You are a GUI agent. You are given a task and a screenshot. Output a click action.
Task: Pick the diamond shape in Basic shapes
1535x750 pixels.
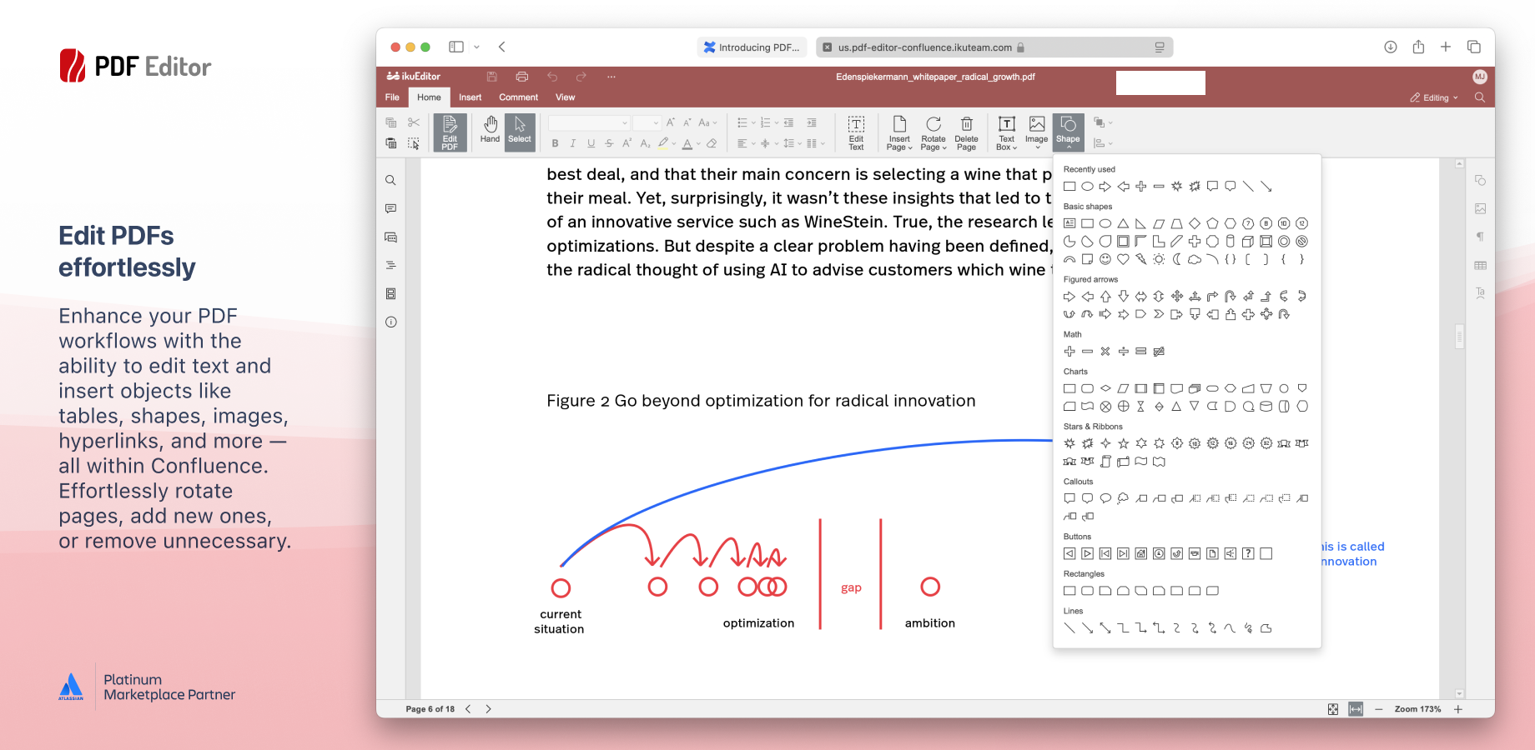(1195, 223)
